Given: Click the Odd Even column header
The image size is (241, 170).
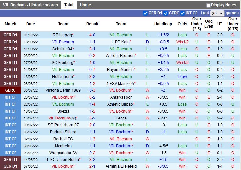Looking at the screenshot, I should [x=209, y=24].
